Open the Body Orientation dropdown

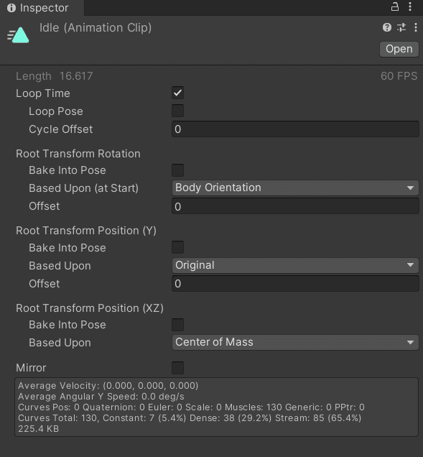click(x=295, y=188)
